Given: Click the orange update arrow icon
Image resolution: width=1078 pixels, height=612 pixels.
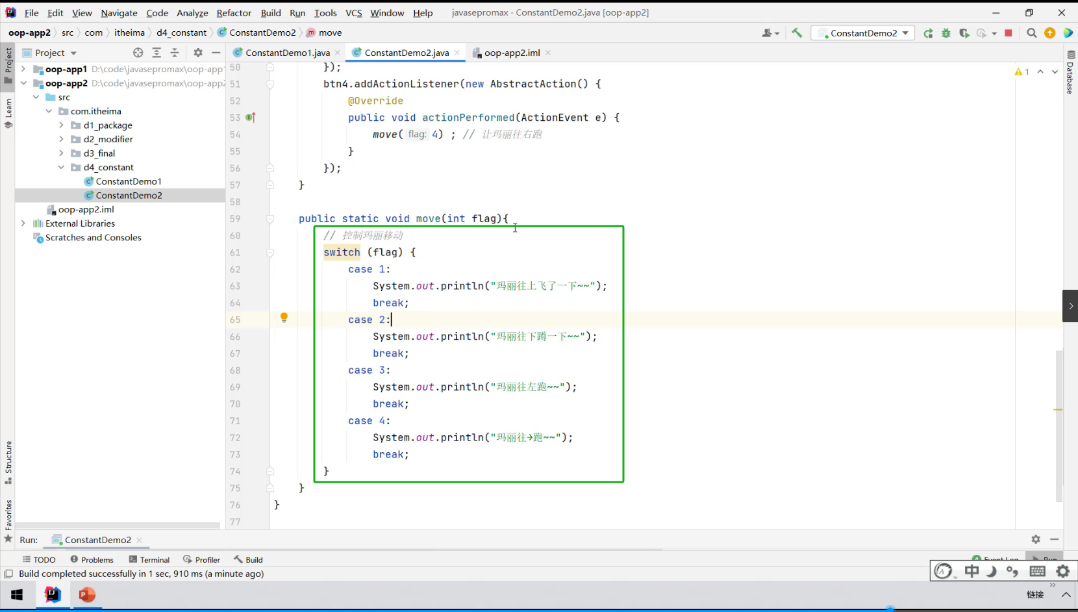Looking at the screenshot, I should 1049,33.
